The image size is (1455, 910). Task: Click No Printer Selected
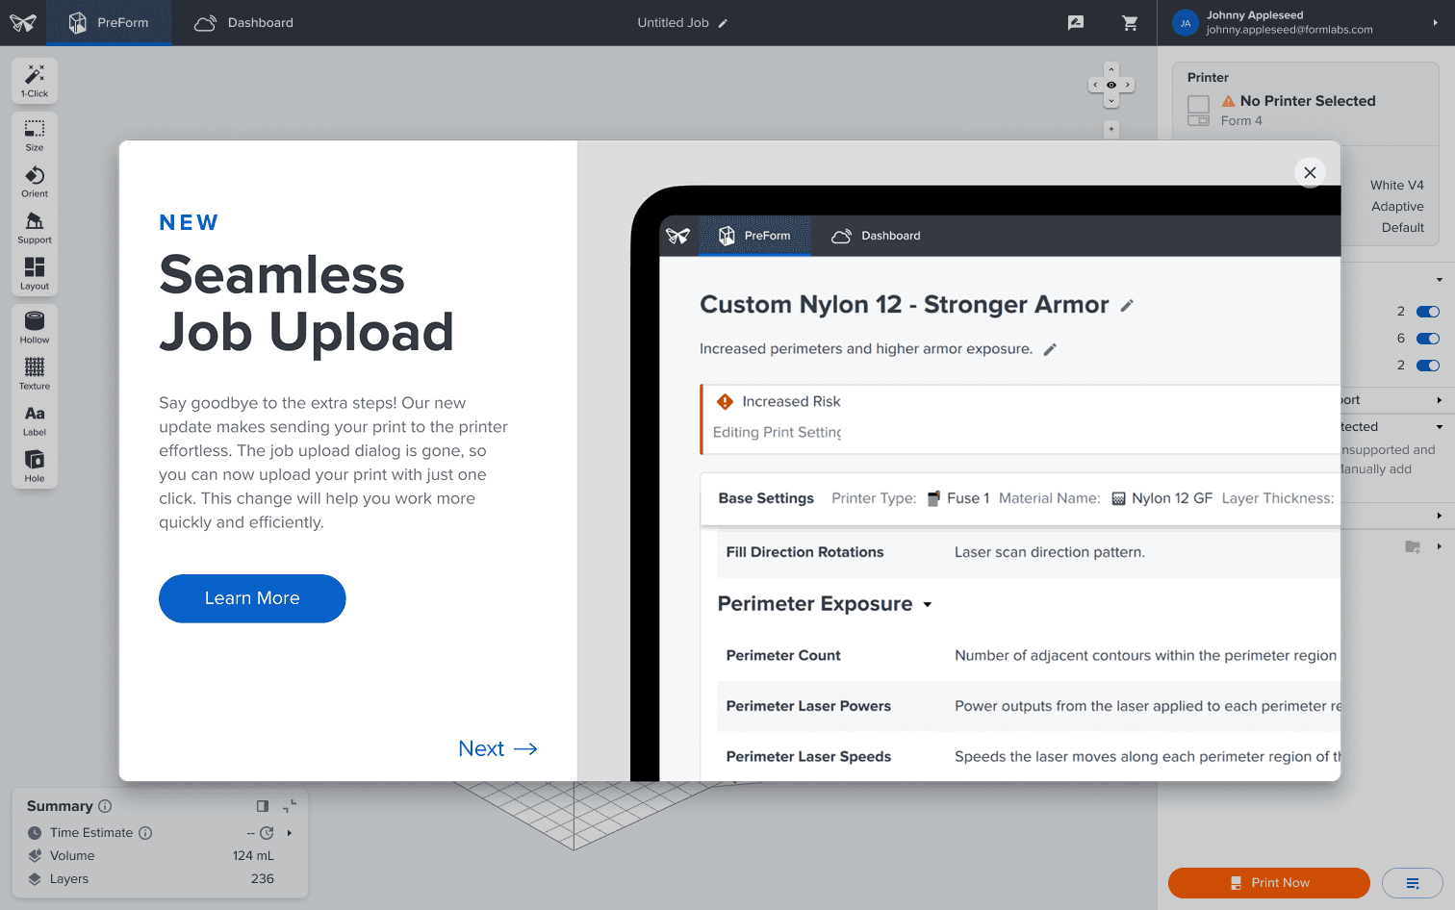click(x=1308, y=101)
